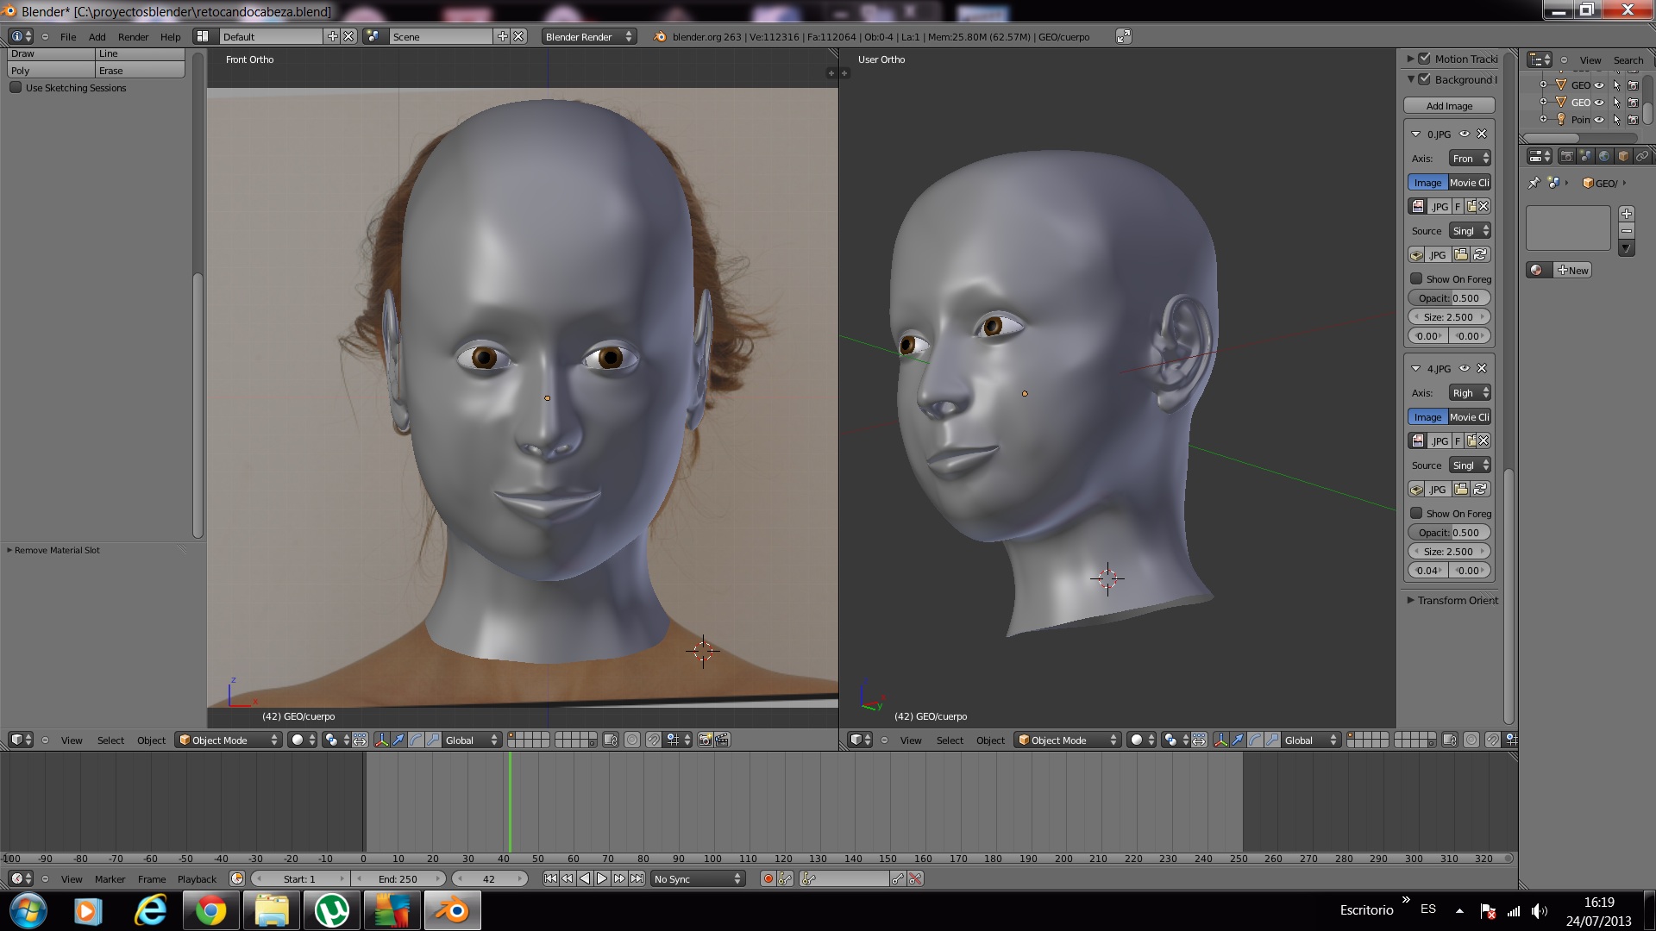Click the Opacity slider for 4.JPG

(1449, 532)
